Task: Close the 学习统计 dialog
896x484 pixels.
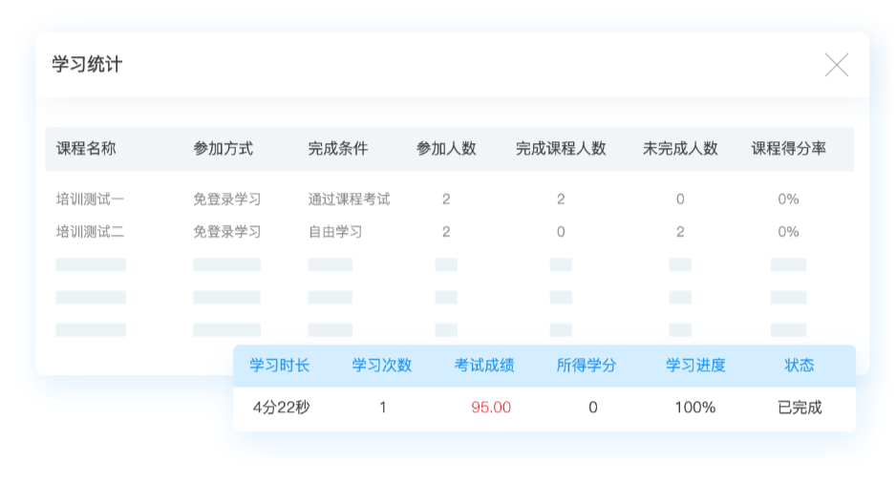Action: coord(836,65)
